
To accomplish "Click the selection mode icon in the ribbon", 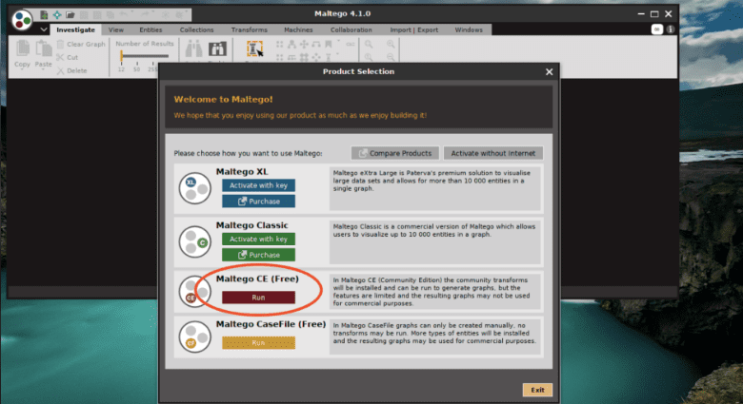I will [254, 49].
